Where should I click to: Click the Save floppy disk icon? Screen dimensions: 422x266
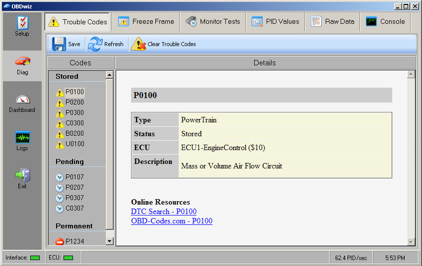point(59,44)
